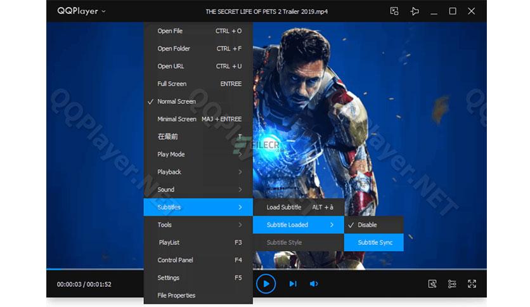Click the mini-mode icon in title bar
The height and width of the screenshot is (307, 530).
pyautogui.click(x=394, y=11)
